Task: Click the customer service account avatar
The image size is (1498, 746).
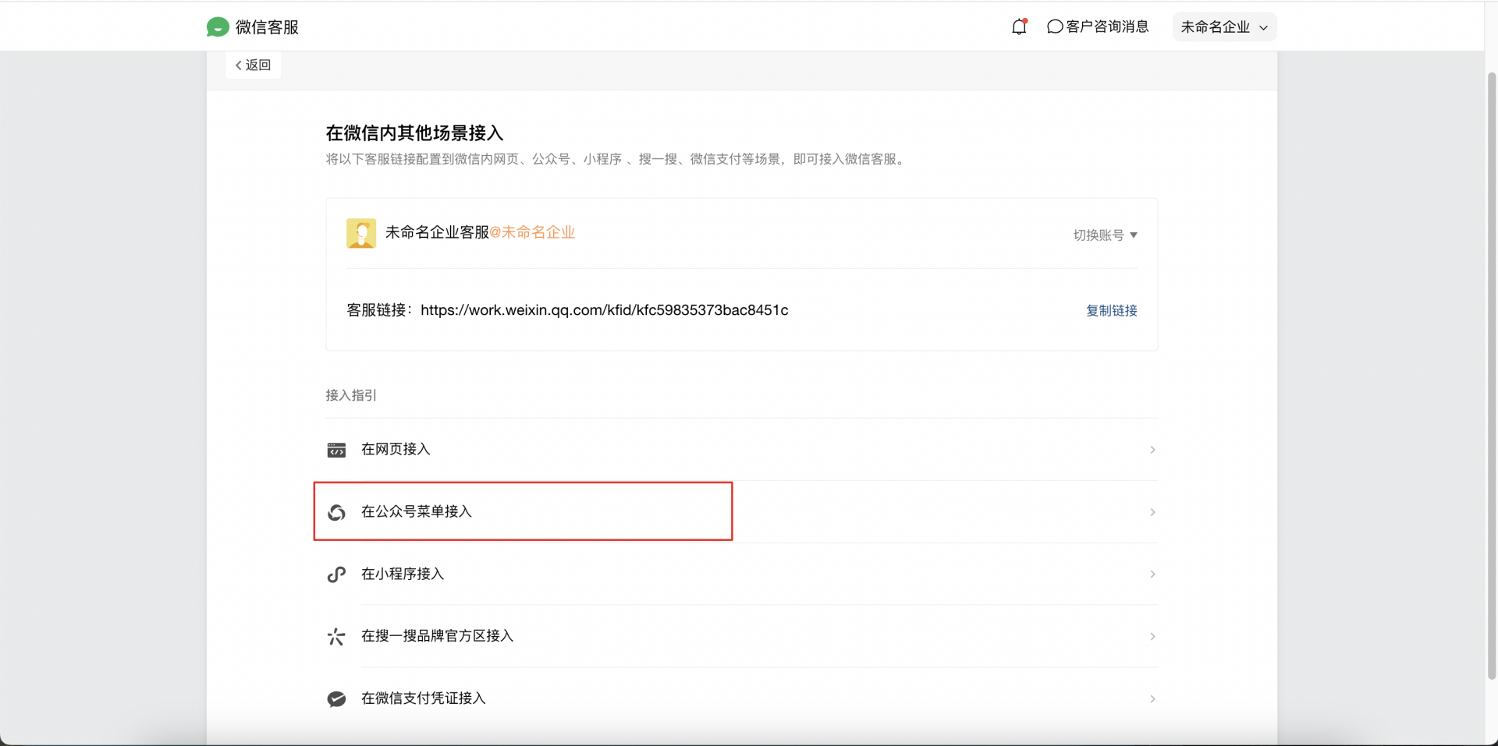Action: tap(360, 232)
